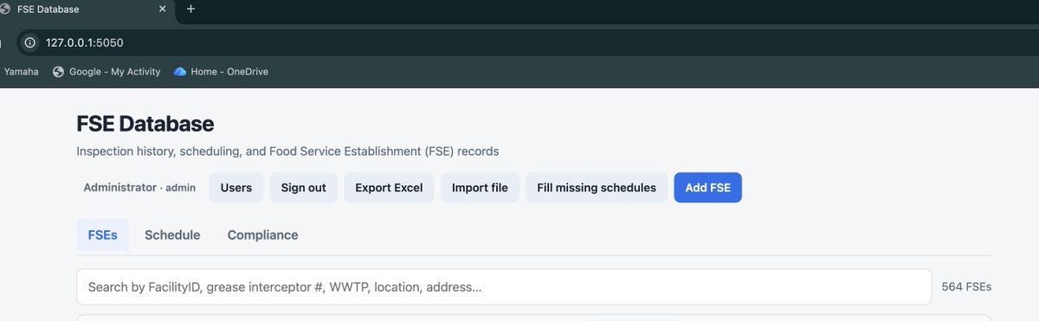
Task: Open a new browser tab with plus icon
Action: tap(190, 9)
